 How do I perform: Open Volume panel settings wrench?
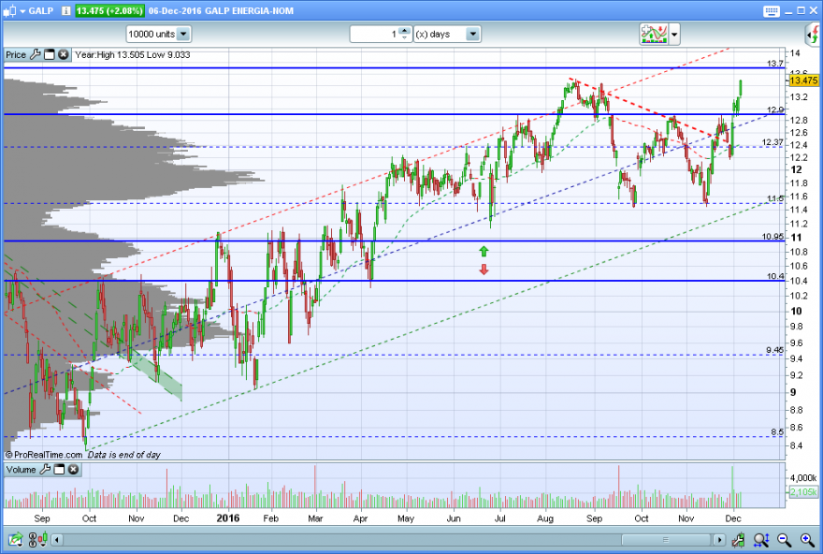[45, 469]
